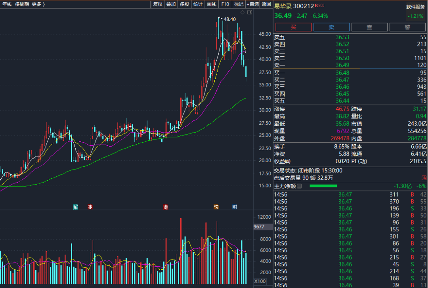Select the 卖三 36.51 order row

(x=350, y=51)
